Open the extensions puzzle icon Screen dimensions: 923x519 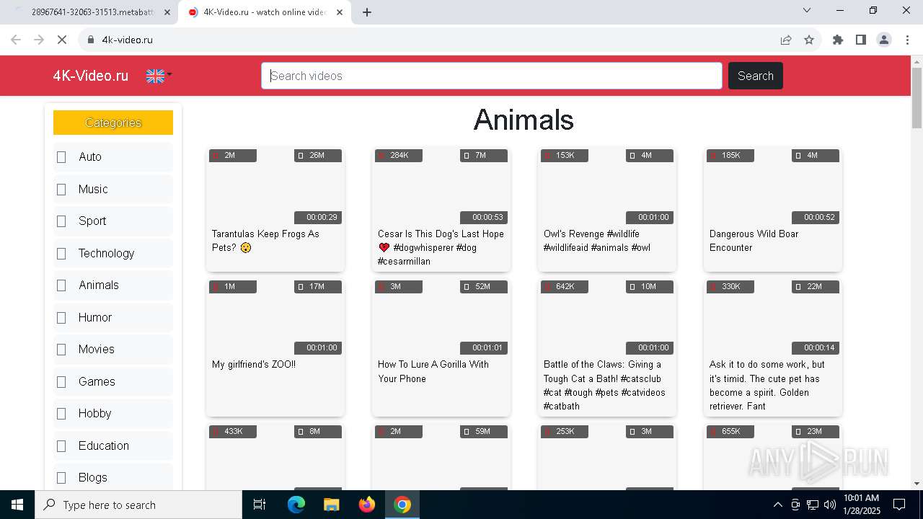point(838,40)
